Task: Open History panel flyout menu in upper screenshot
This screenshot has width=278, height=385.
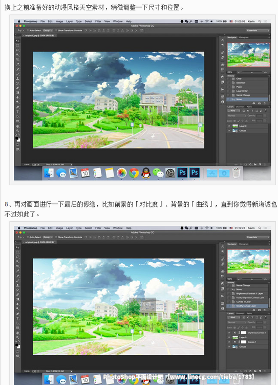Action: [269, 76]
